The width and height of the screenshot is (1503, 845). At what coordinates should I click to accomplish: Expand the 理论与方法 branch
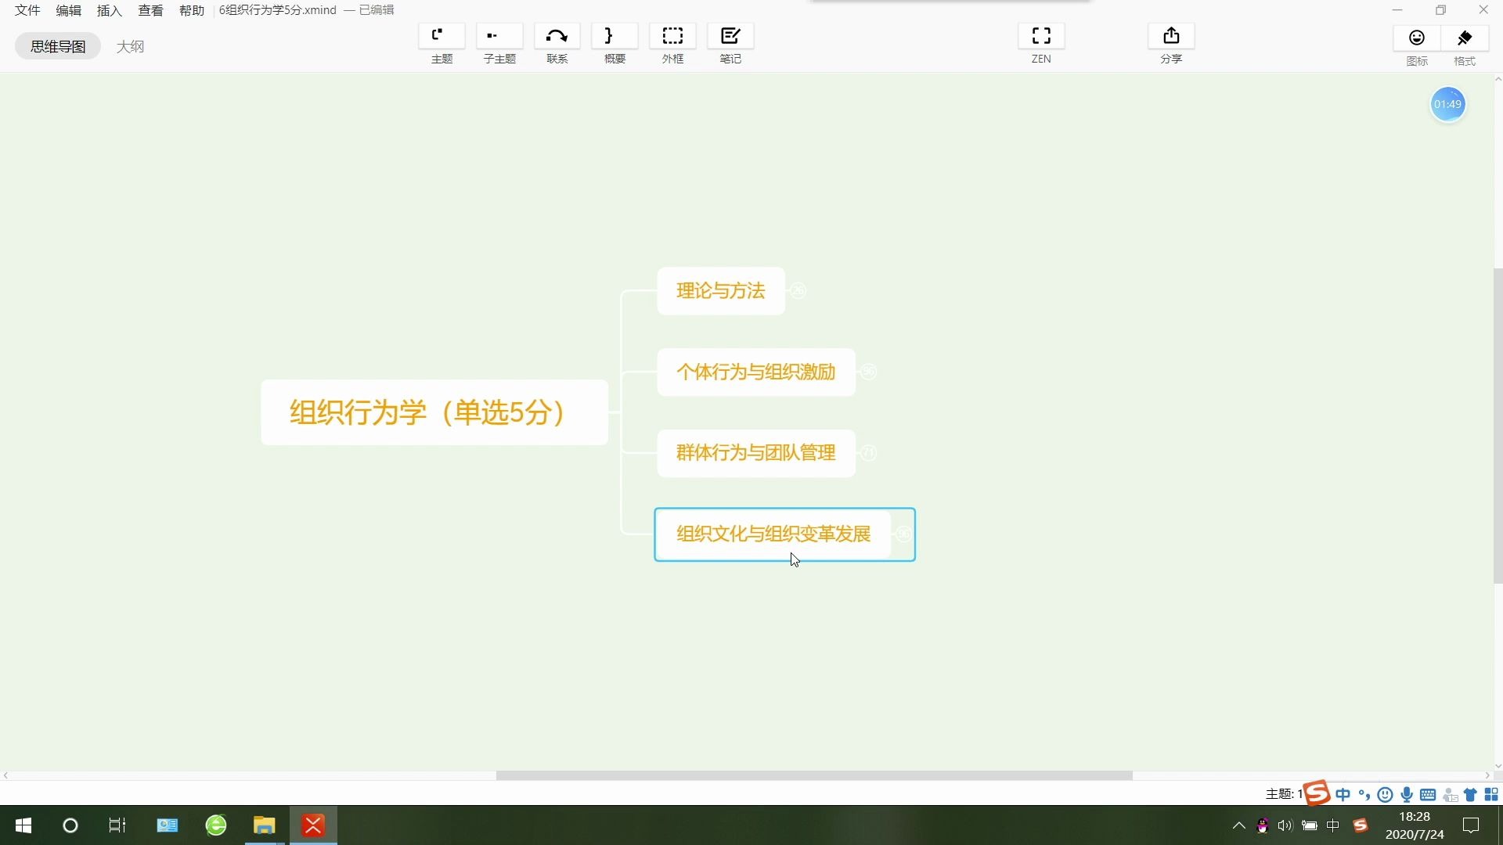click(x=798, y=291)
